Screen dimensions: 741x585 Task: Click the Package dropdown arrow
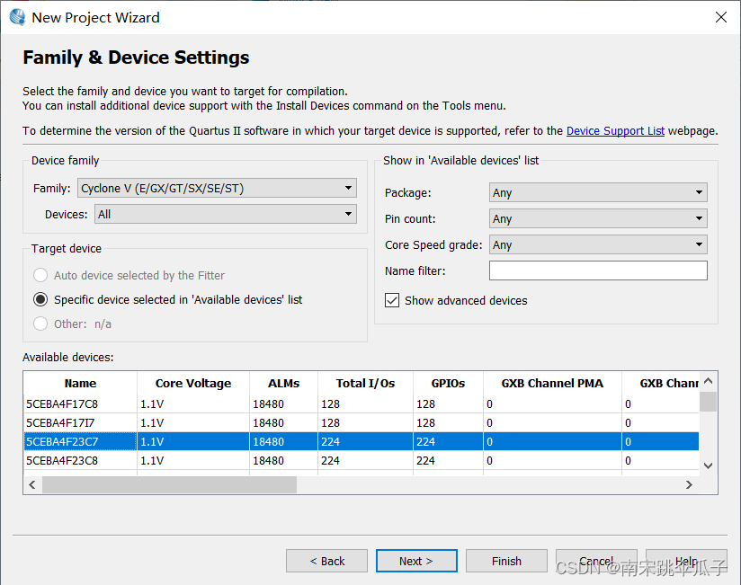coord(699,192)
